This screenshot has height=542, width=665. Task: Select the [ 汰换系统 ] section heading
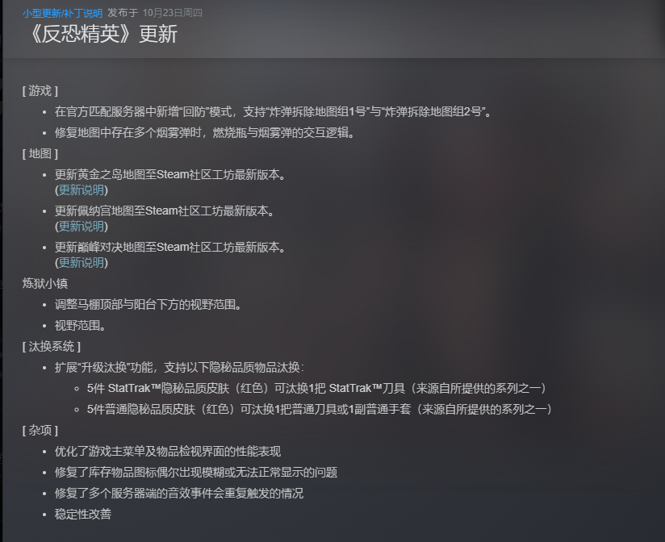pos(52,347)
